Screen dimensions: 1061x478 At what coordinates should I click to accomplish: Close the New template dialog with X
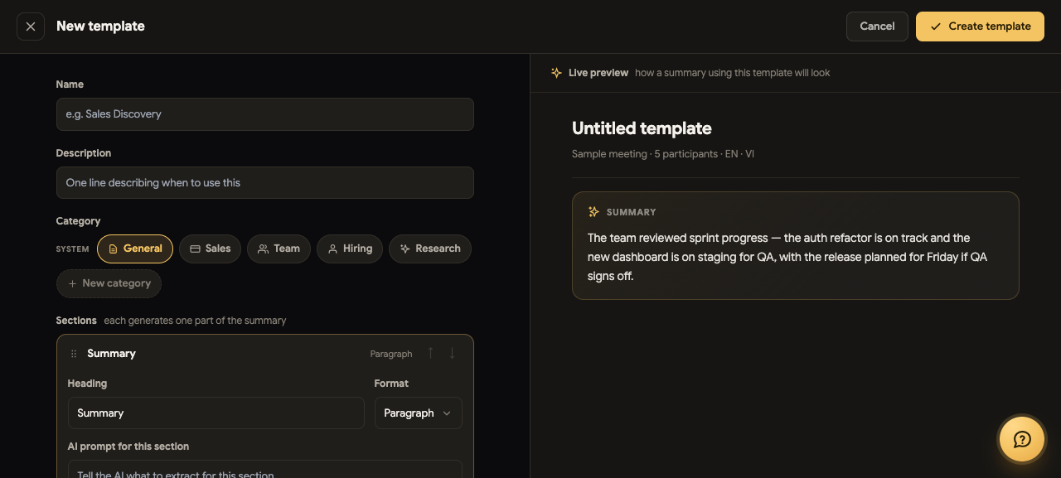coord(31,27)
